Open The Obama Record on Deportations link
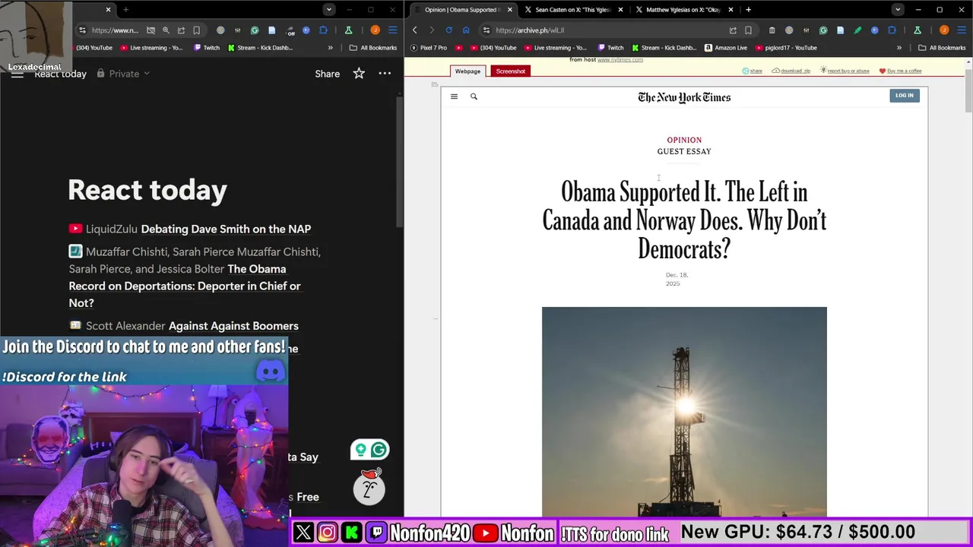Viewport: 973px width, 547px height. [185, 286]
